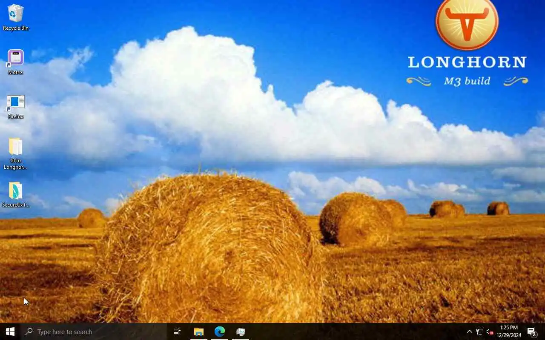
Task: Select the '10 to Longhor...' folder
Action: pos(16,153)
